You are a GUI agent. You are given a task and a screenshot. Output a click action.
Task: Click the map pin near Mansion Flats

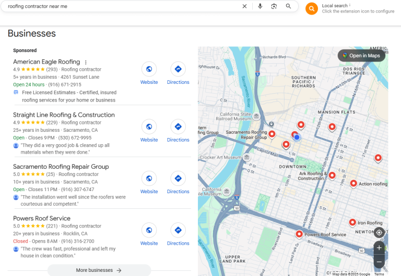[x=332, y=127]
